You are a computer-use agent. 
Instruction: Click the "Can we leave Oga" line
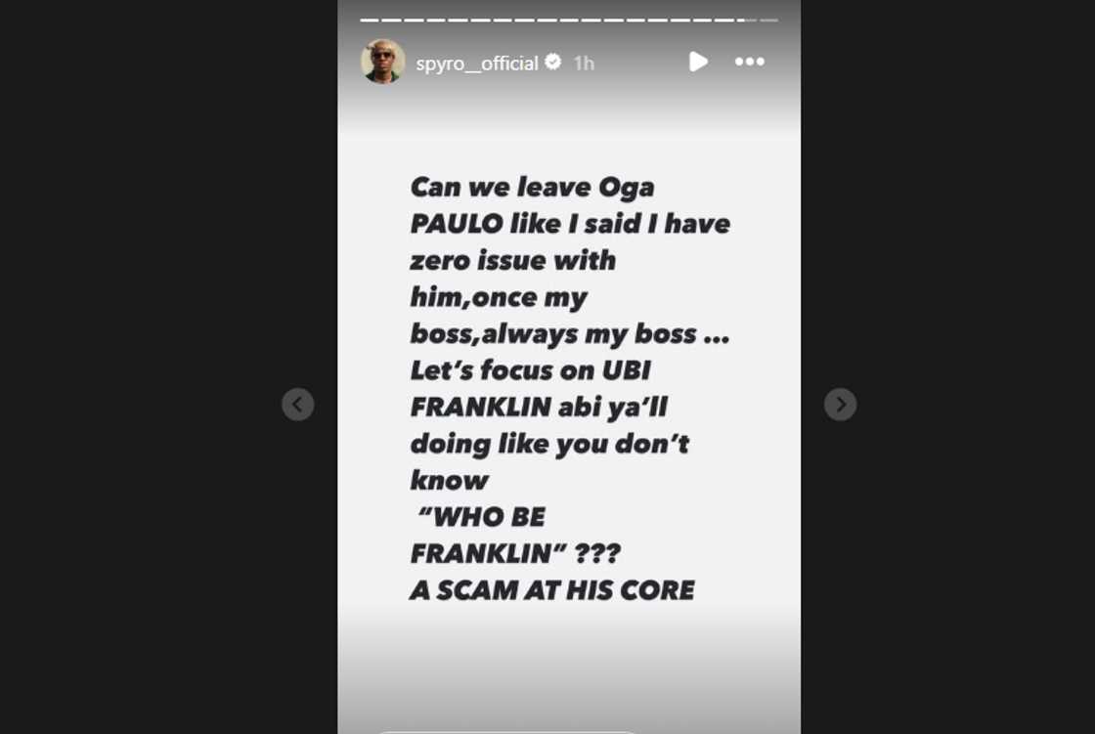[532, 188]
